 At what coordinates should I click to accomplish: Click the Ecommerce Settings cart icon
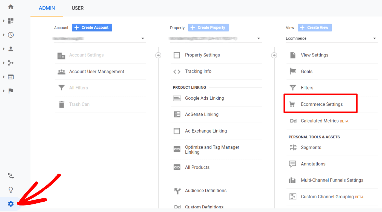click(x=292, y=104)
